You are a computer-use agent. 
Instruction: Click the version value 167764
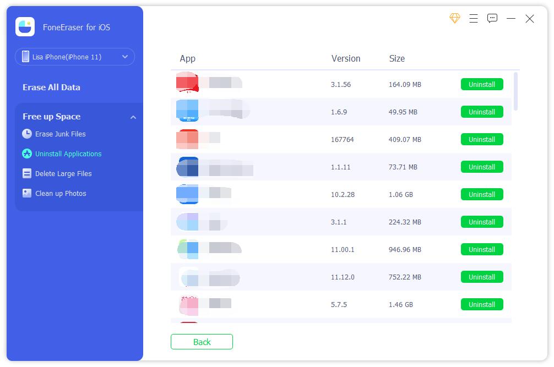coord(342,139)
